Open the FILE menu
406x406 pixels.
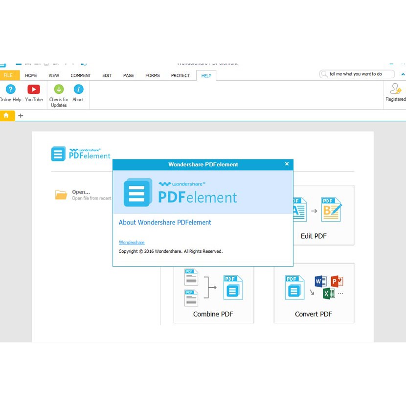click(x=8, y=75)
